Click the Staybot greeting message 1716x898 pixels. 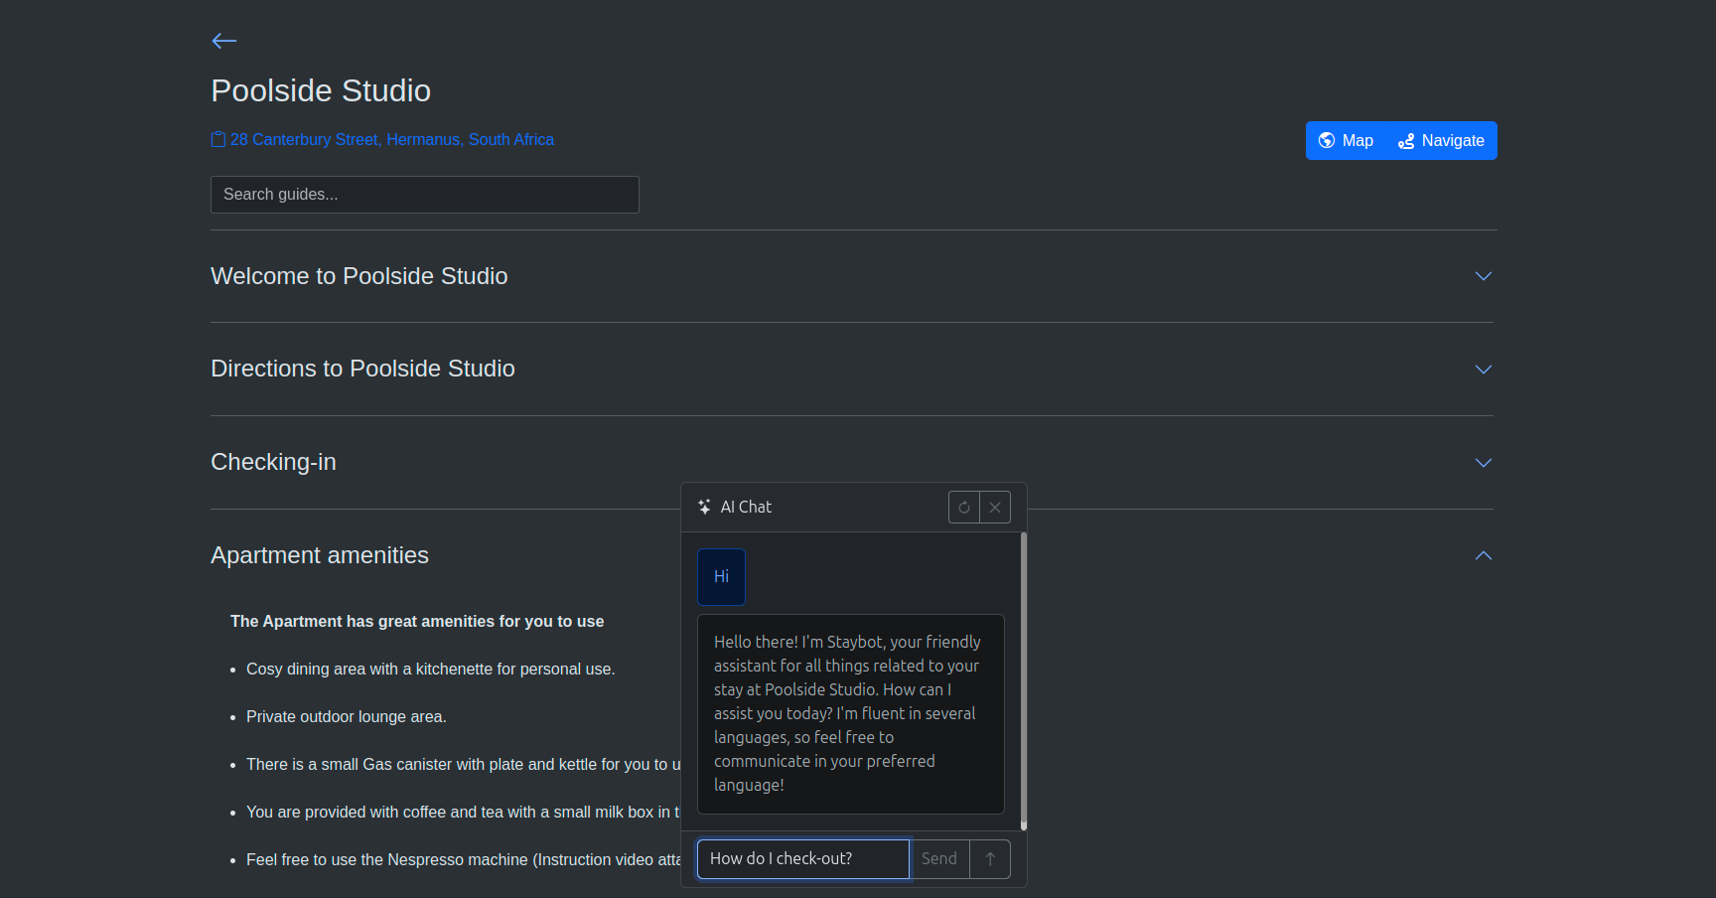(851, 713)
